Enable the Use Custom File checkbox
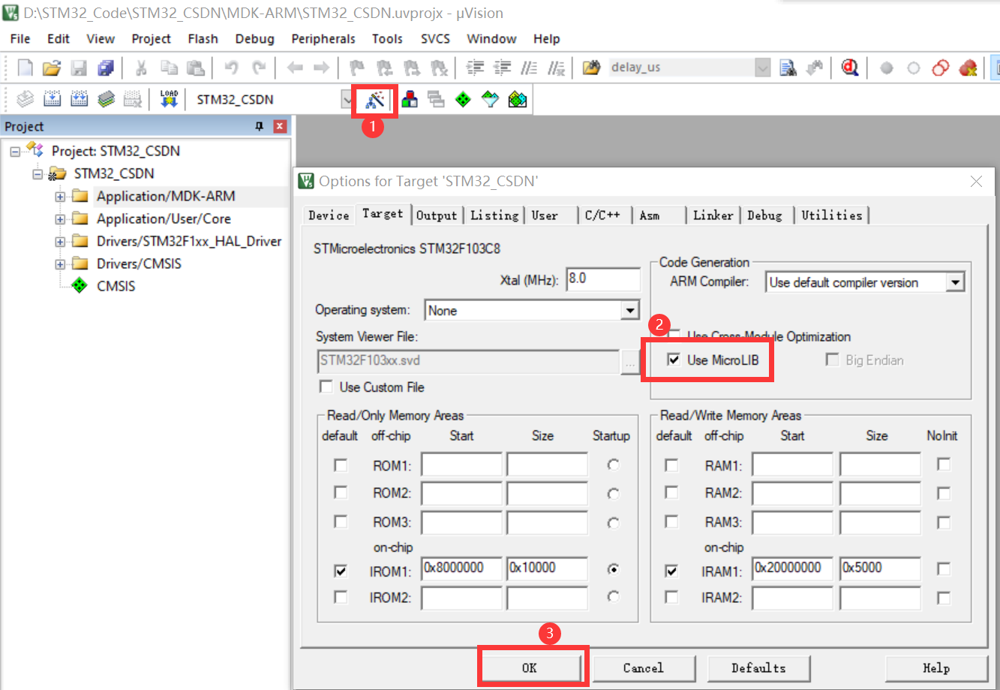 tap(326, 387)
